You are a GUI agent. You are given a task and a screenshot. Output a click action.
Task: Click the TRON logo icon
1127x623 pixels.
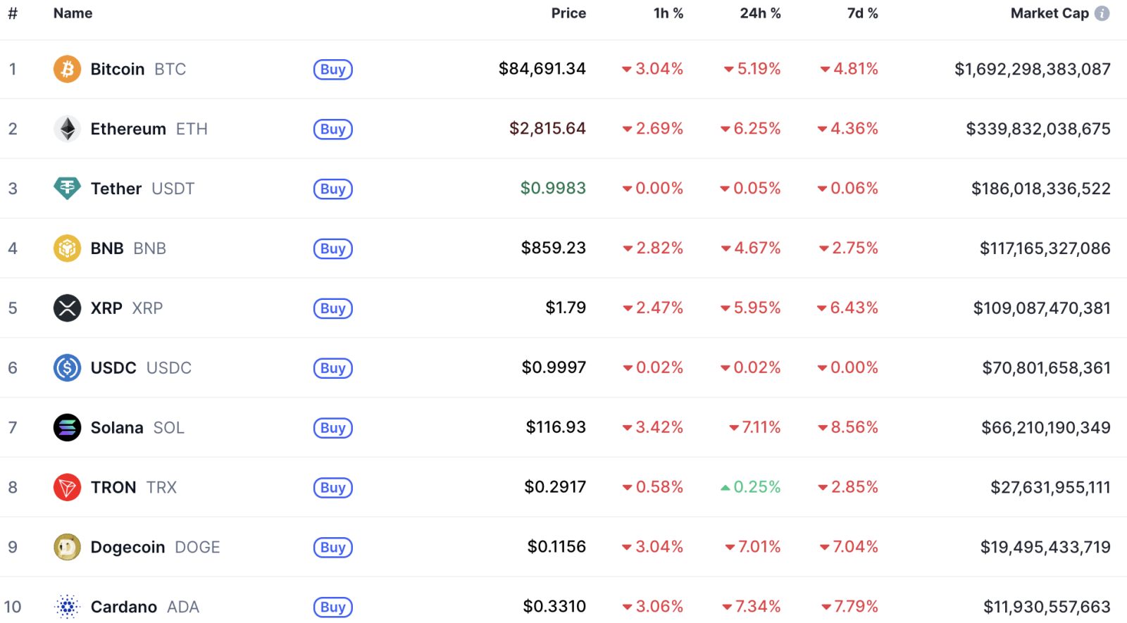tap(67, 487)
